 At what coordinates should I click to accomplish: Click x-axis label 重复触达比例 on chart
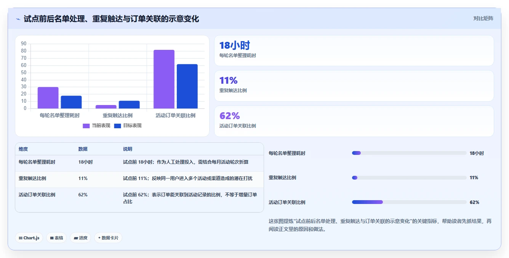click(x=118, y=115)
